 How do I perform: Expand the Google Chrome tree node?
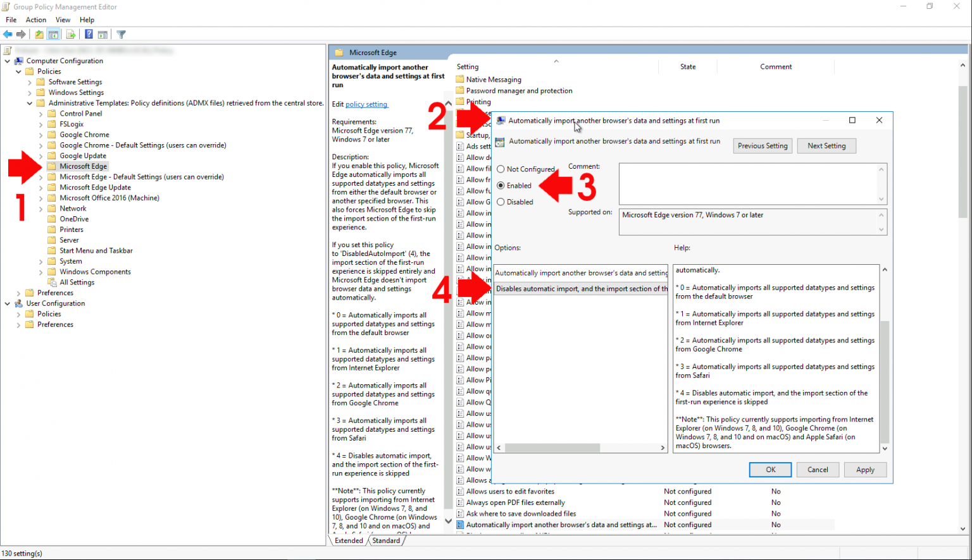point(41,134)
